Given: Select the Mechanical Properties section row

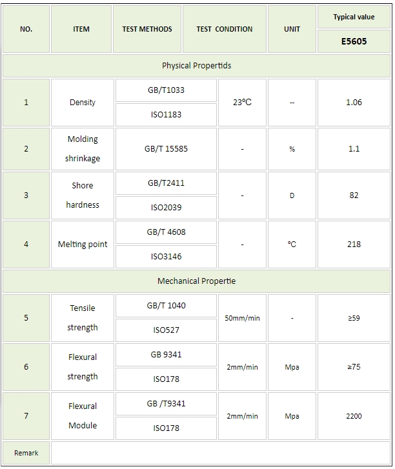Looking at the screenshot, I should (x=196, y=281).
